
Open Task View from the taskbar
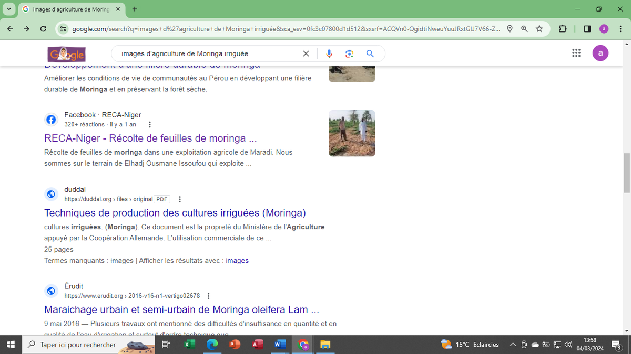tap(166, 345)
